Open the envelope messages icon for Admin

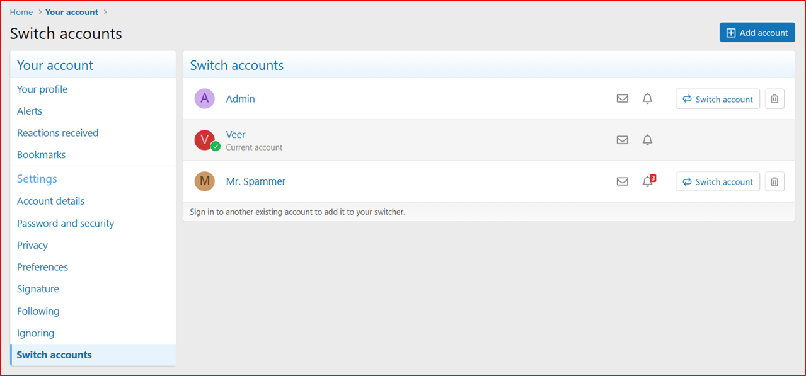tap(622, 98)
